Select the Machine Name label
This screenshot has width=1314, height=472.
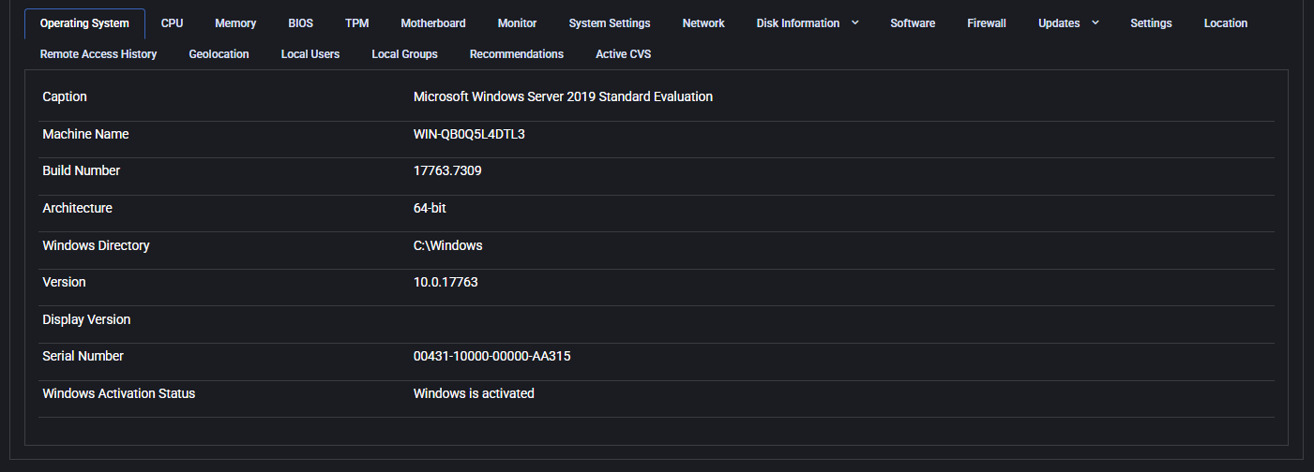coord(85,134)
